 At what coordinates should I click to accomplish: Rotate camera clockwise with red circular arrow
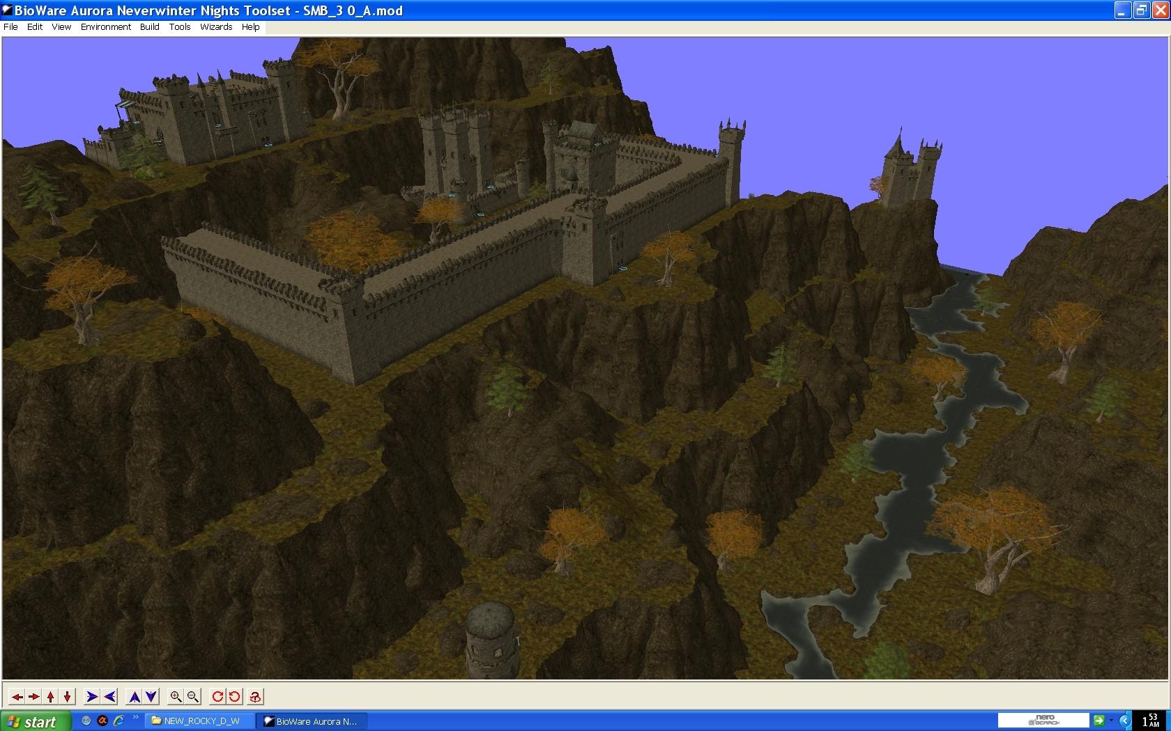(217, 696)
